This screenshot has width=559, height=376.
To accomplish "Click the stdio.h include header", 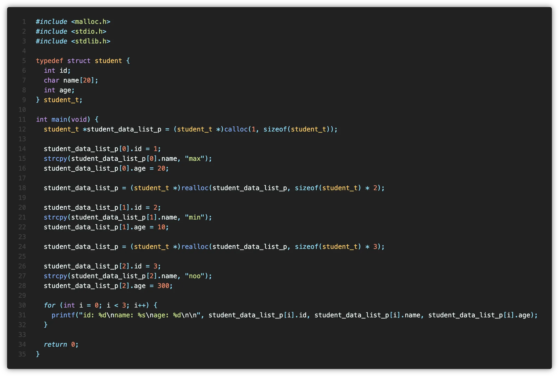I will [89, 31].
